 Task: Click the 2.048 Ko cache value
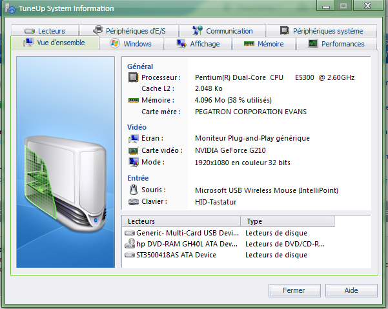(x=209, y=88)
